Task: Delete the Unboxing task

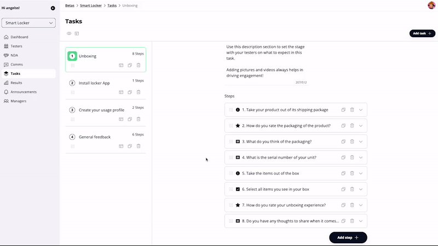Action: click(x=139, y=65)
